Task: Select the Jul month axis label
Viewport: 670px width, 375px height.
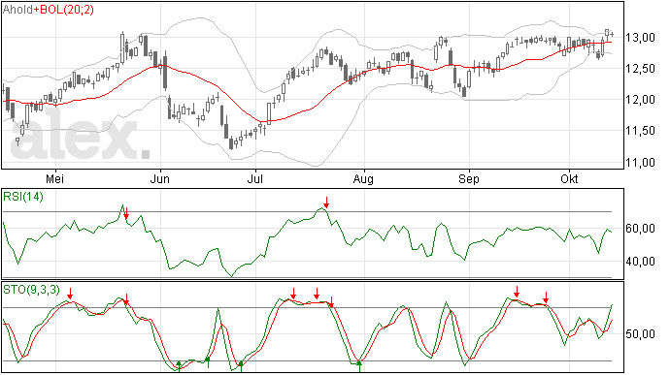Action: tap(254, 179)
